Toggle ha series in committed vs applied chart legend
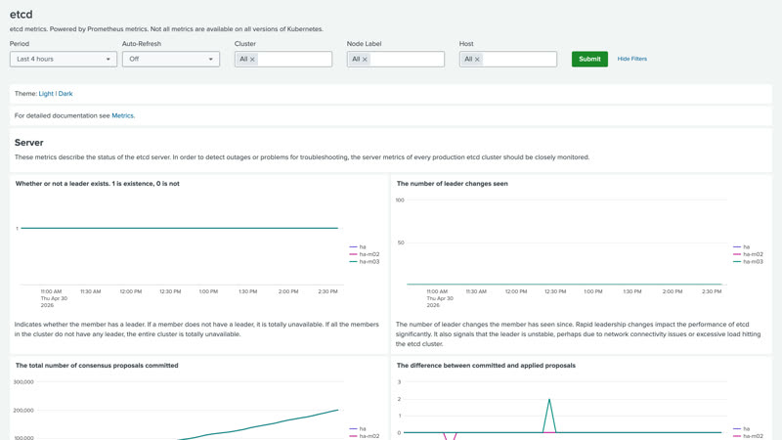782x440 pixels. 742,428
